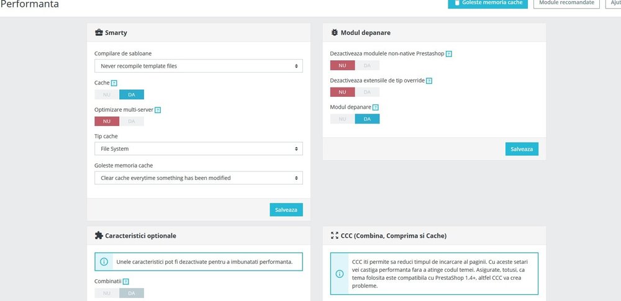The height and width of the screenshot is (301, 621).
Task: Click the Module recomandate button
Action: pyautogui.click(x=566, y=2)
